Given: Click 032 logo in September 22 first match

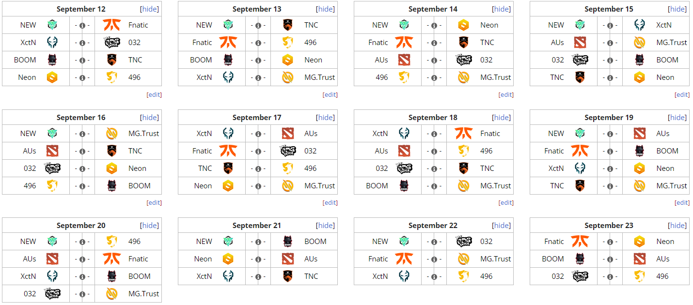Looking at the screenshot, I should 464,242.
